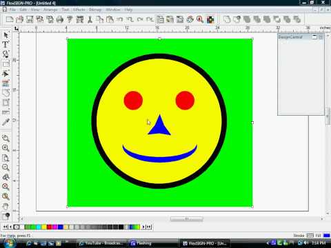The height and width of the screenshot is (248, 331).
Task: Pick the magenta palette swatch
Action: click(x=55, y=227)
